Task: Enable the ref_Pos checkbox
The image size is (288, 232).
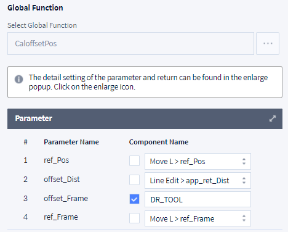Action: [134, 161]
